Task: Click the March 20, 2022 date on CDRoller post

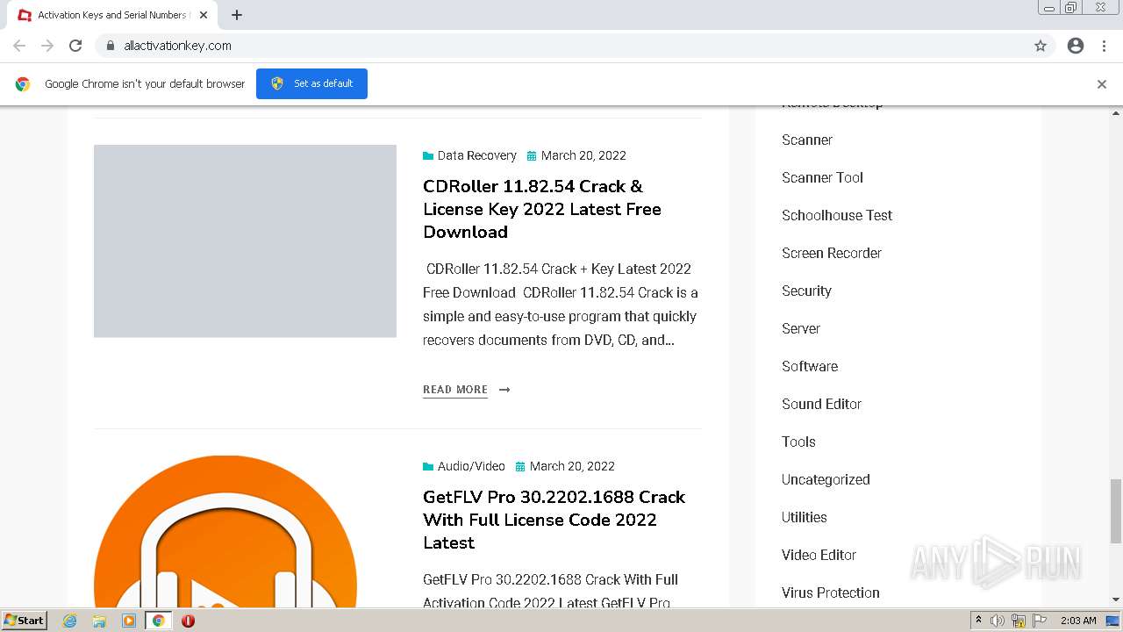Action: click(x=583, y=155)
